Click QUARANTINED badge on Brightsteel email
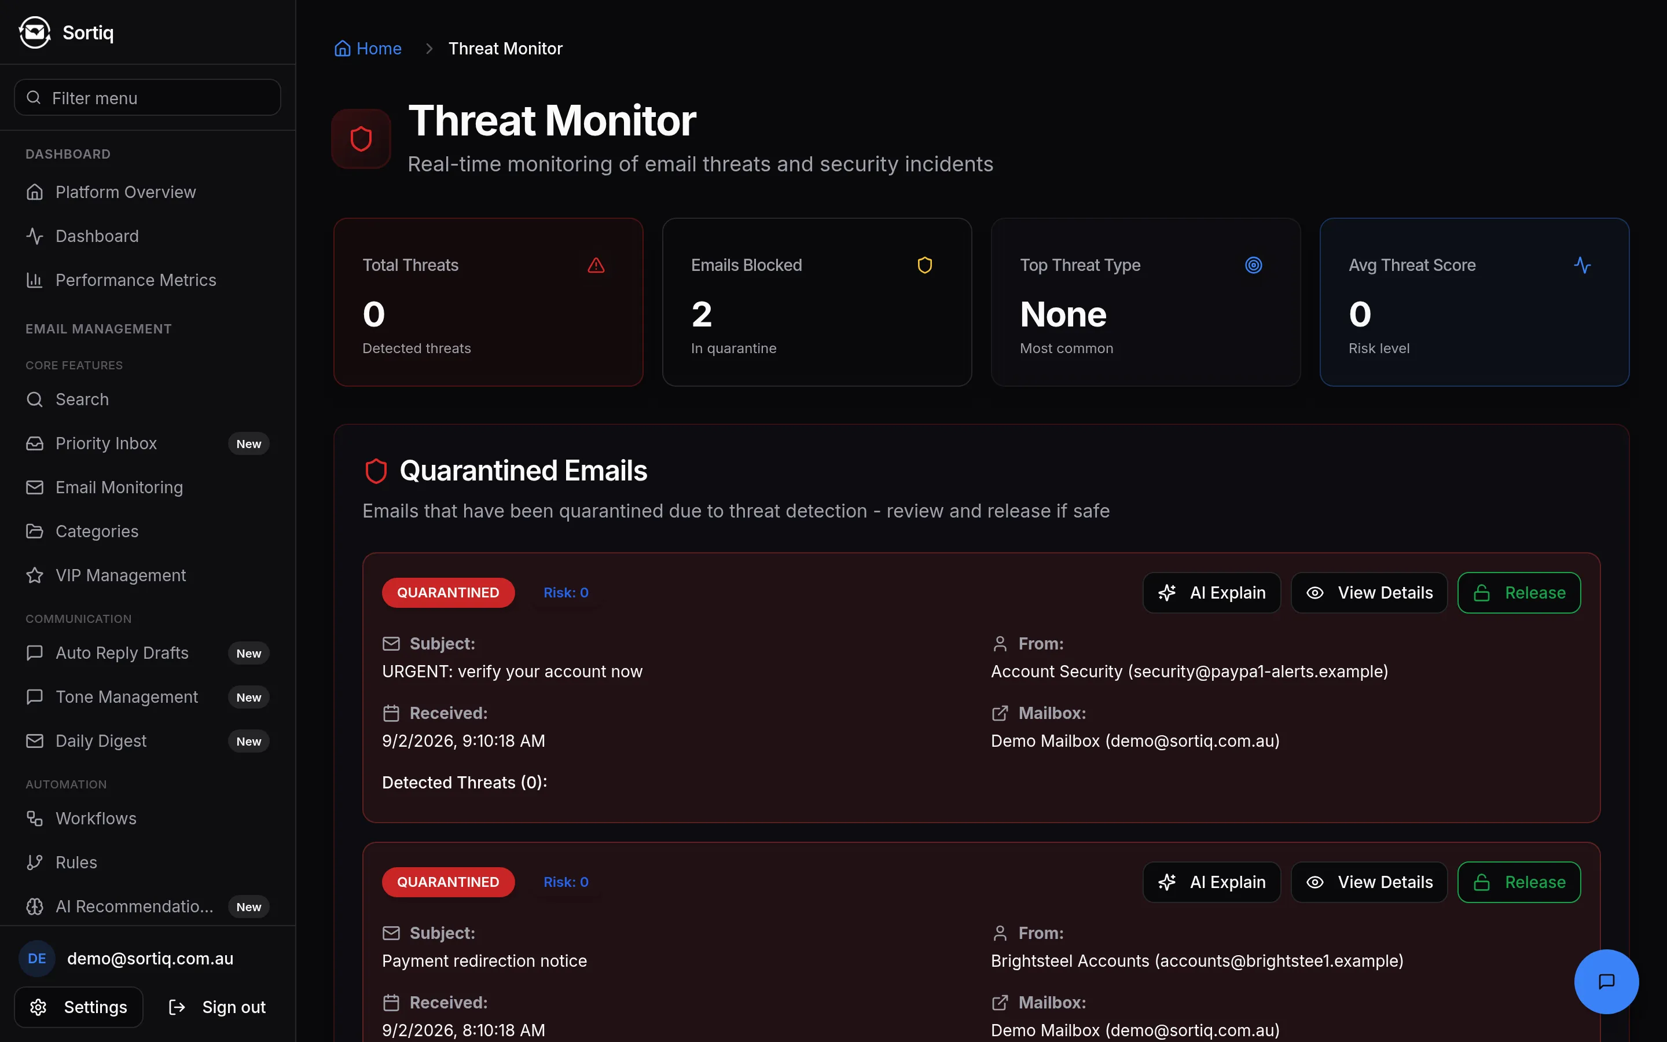Image resolution: width=1667 pixels, height=1042 pixels. pos(449,882)
